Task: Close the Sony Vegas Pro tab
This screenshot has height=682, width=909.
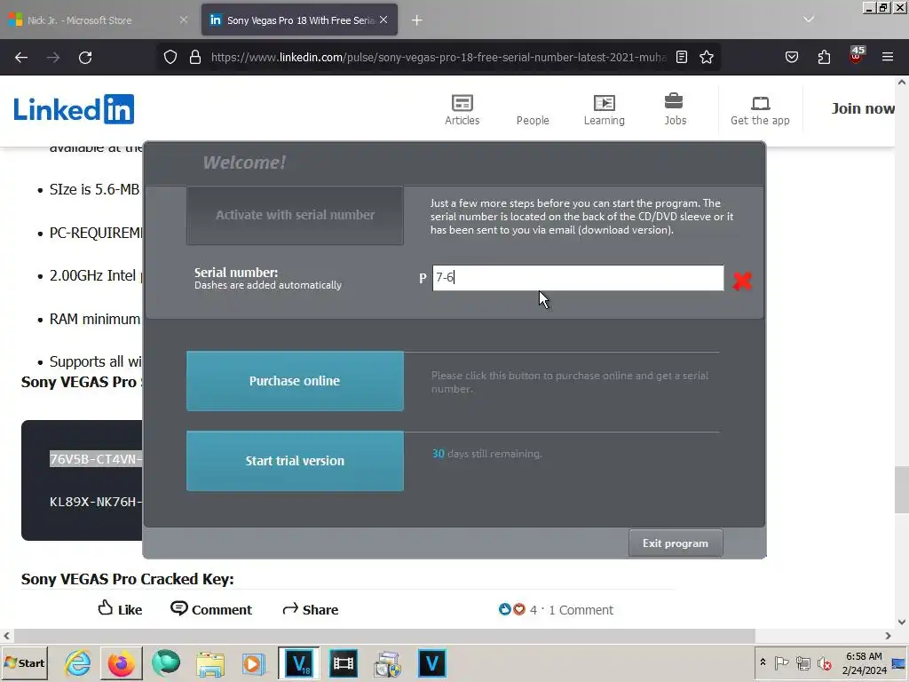Action: point(383,20)
